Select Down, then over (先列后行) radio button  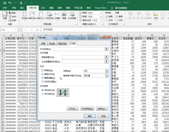43,90
